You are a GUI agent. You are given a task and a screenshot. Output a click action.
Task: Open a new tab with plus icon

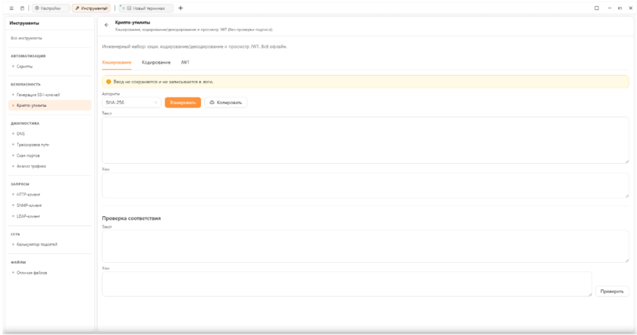(180, 8)
